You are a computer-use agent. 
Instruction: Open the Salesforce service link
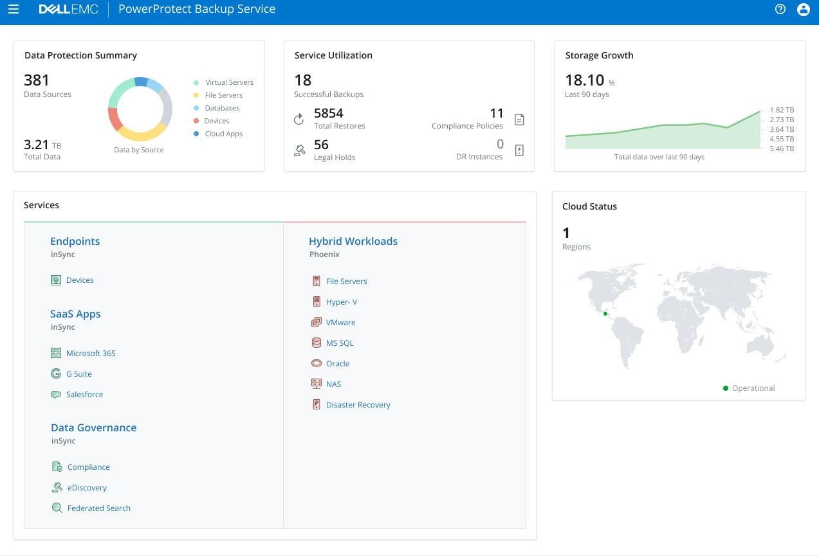[x=84, y=394]
